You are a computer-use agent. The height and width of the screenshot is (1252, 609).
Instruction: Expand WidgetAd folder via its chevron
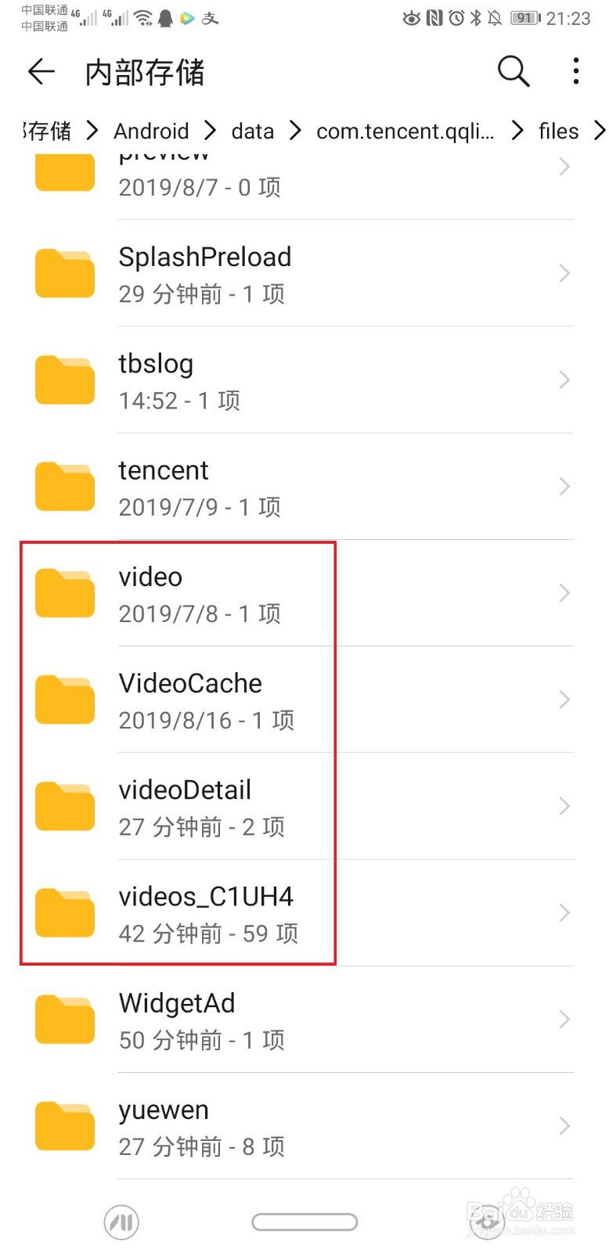click(x=564, y=1020)
